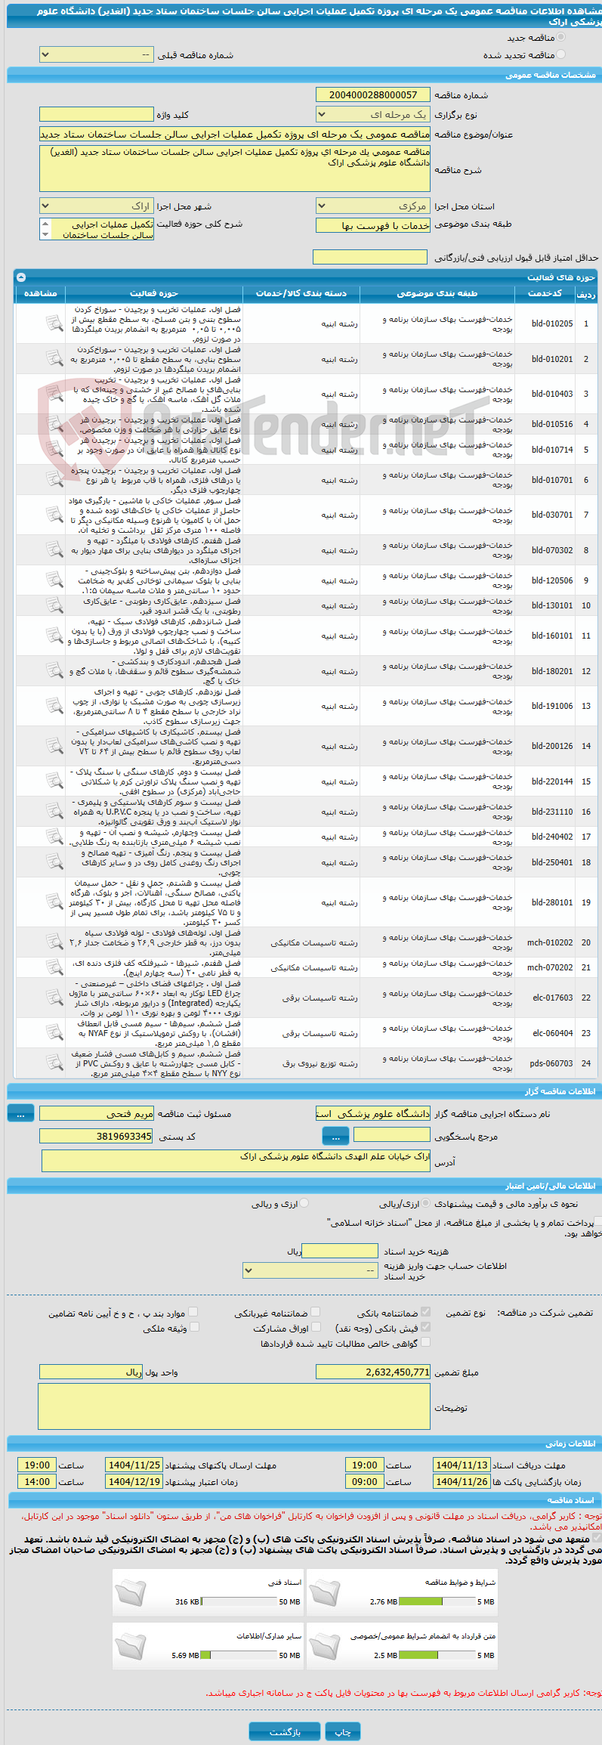The image size is (602, 1745).
Task: Toggle ضمانتنامه غیربانکی checkbox
Action: point(315,1312)
